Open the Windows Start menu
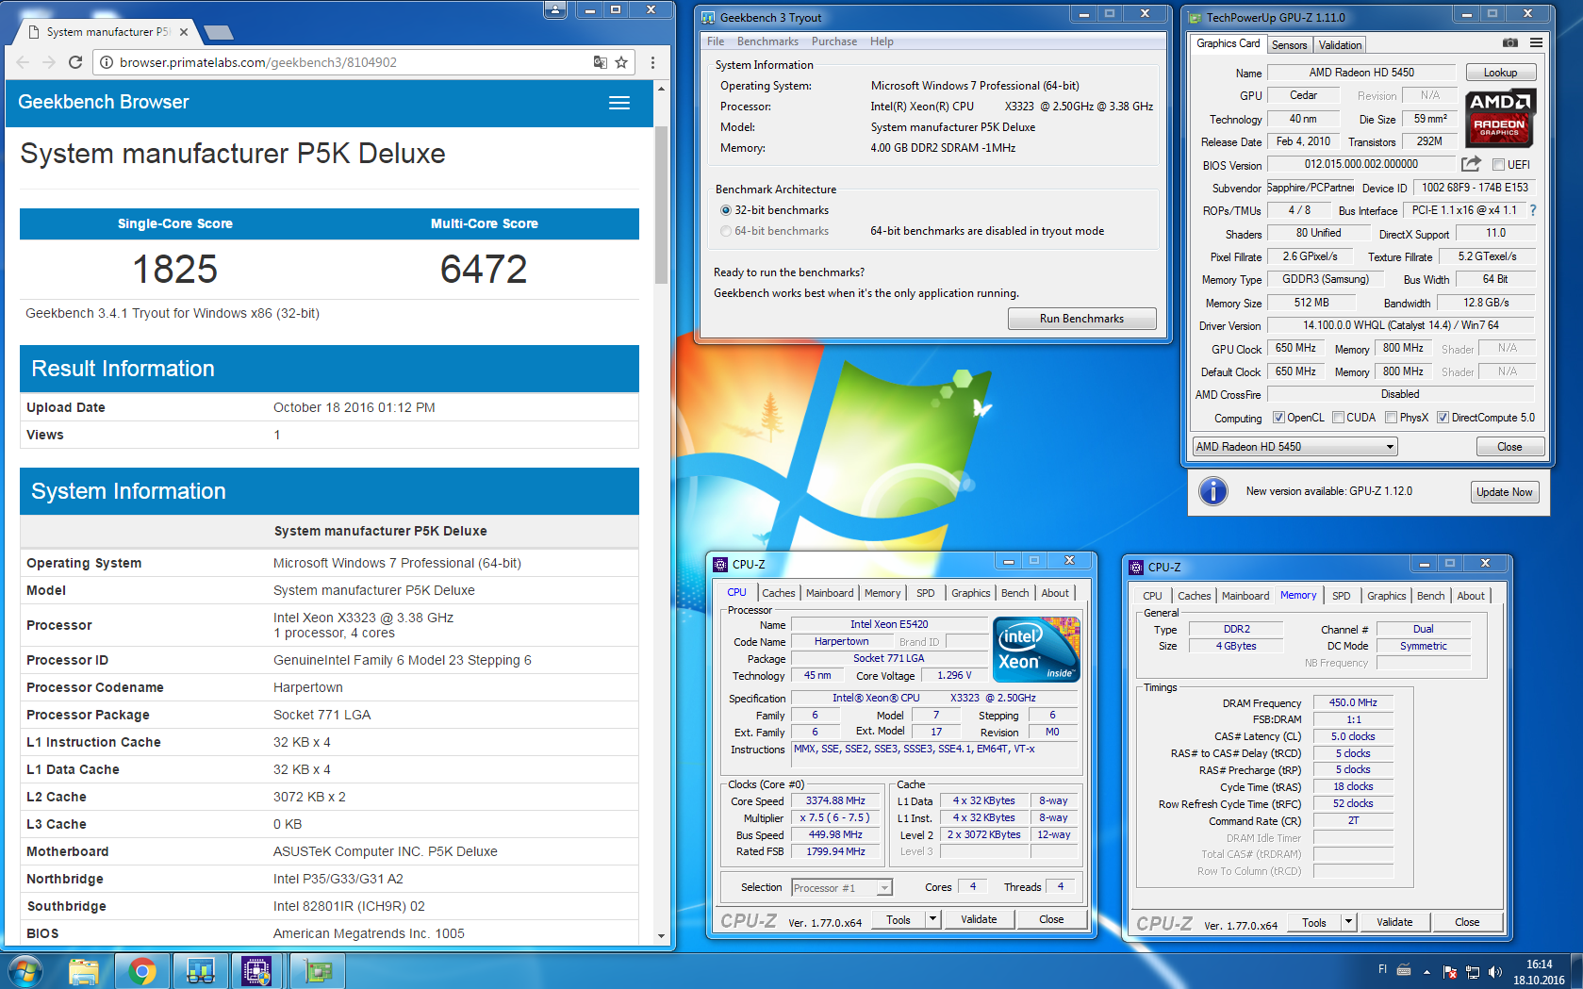This screenshot has width=1583, height=989. (x=25, y=971)
